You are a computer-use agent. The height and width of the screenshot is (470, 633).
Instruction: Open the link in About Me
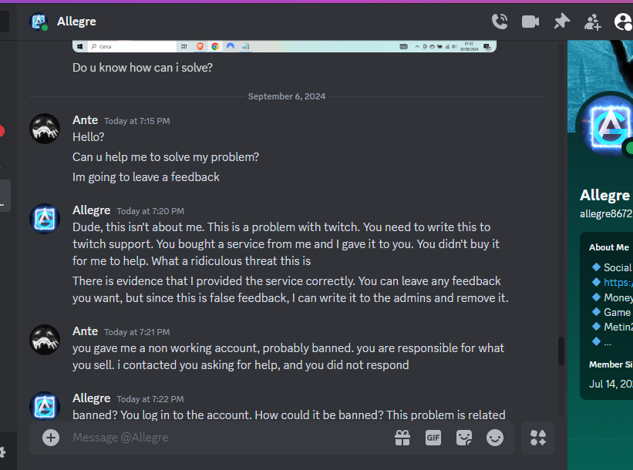point(618,283)
